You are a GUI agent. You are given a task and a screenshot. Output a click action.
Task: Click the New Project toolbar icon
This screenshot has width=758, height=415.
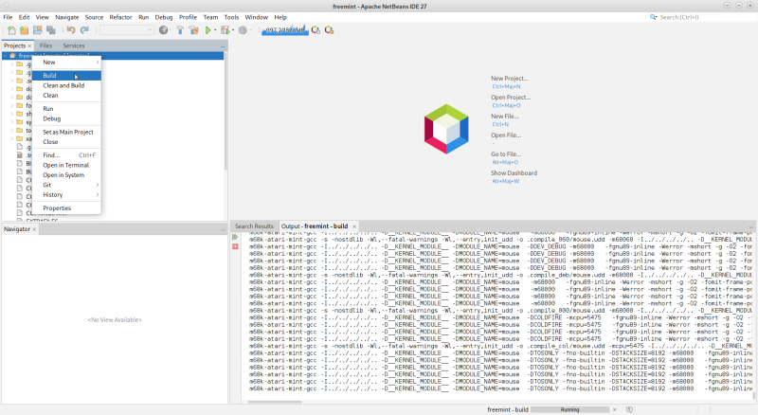[x=24, y=30]
